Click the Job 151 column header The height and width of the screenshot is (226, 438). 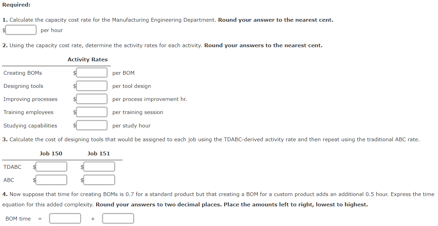99,153
